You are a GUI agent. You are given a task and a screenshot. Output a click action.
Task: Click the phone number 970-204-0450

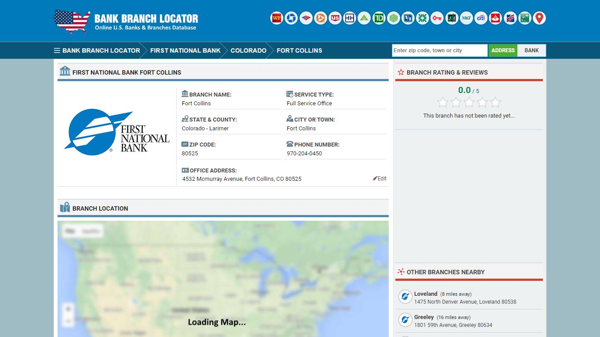tap(304, 154)
